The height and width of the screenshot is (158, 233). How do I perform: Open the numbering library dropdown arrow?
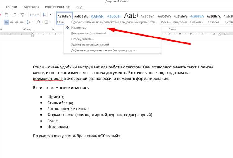[x=18, y=15]
